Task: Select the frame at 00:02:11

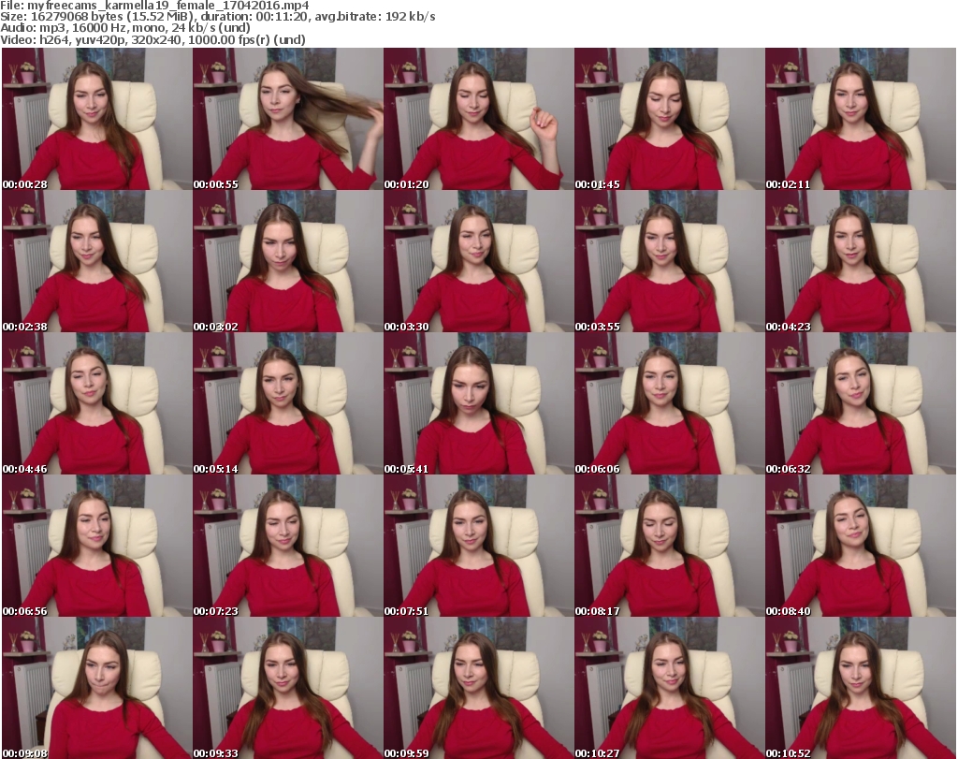Action: [860, 119]
